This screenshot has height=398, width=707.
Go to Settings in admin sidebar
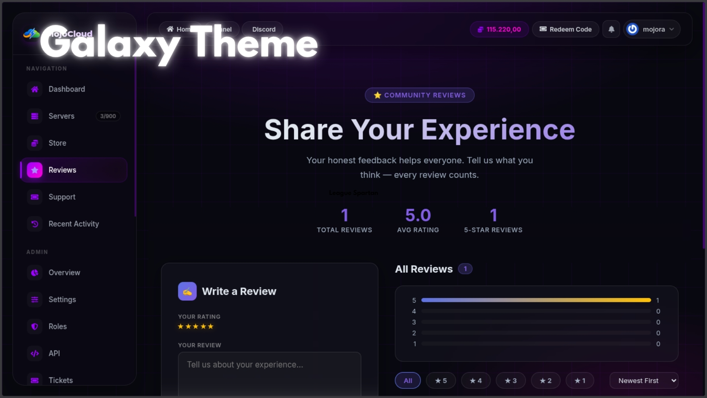click(x=62, y=300)
